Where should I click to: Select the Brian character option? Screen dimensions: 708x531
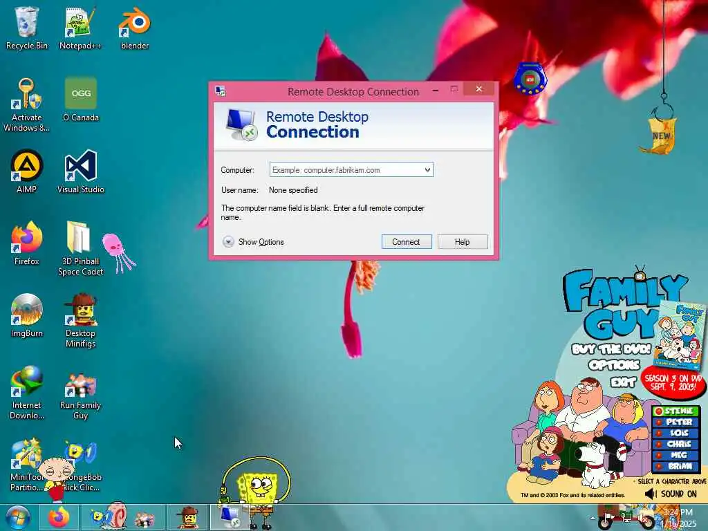(x=676, y=466)
